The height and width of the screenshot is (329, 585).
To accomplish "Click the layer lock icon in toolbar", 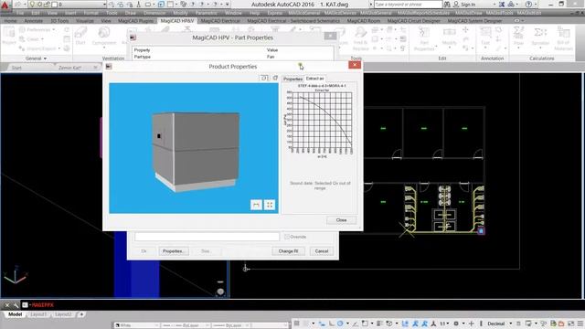I will 47,5.
